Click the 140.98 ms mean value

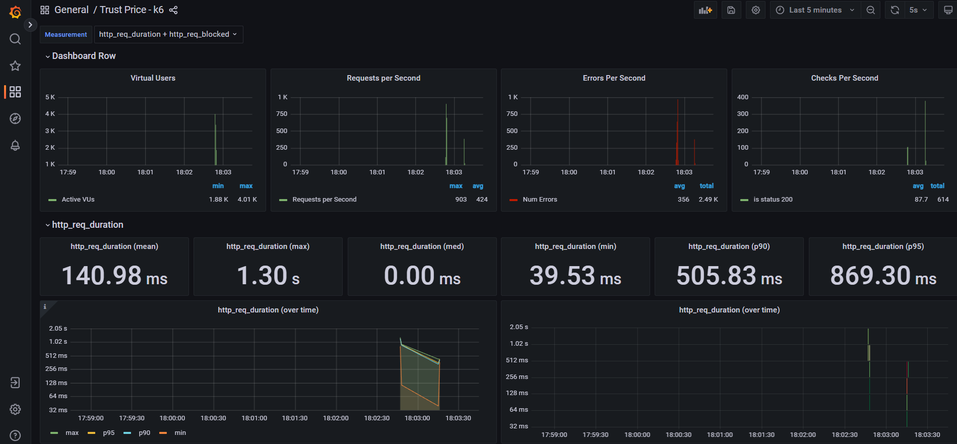point(114,276)
